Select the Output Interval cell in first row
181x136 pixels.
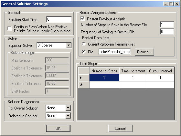[160, 78]
